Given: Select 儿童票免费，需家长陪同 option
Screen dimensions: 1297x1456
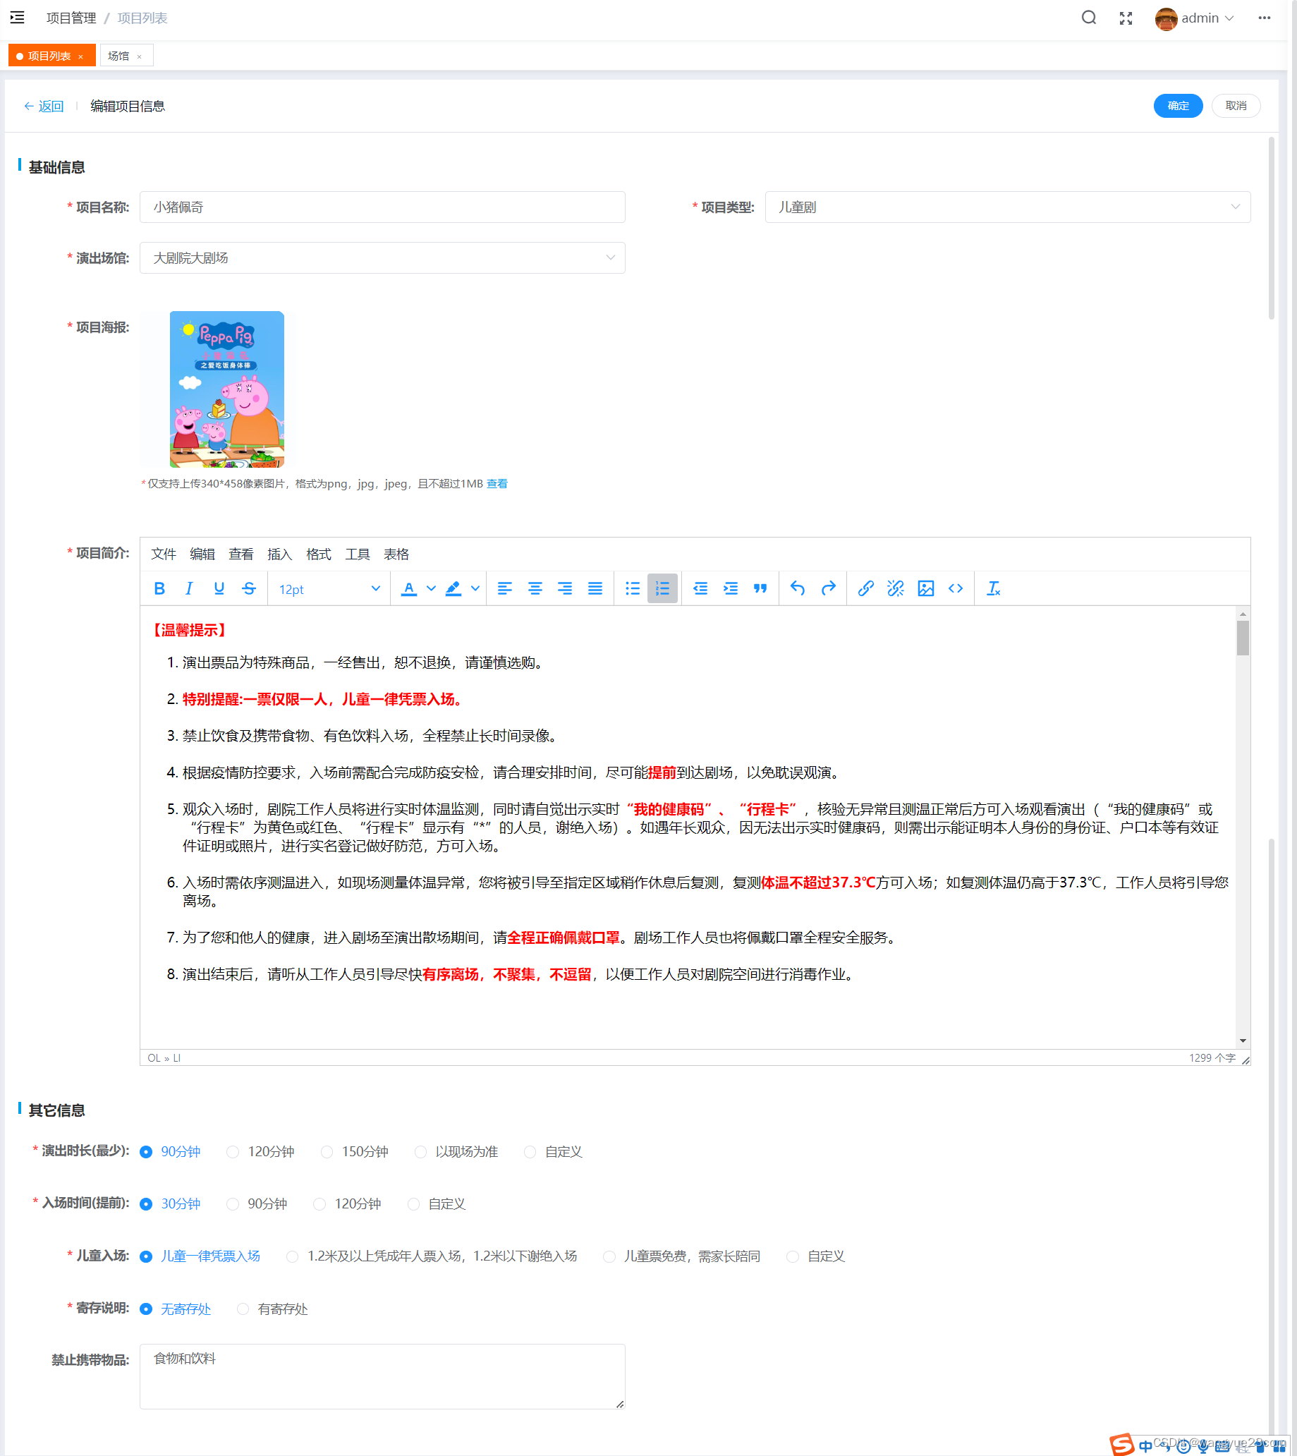Looking at the screenshot, I should point(682,1256).
